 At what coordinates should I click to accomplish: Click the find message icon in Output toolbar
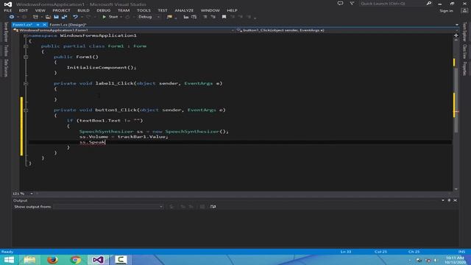click(x=171, y=207)
